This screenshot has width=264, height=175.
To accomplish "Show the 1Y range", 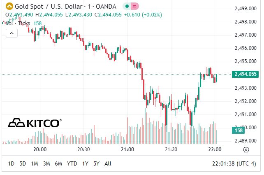I will tap(85, 163).
